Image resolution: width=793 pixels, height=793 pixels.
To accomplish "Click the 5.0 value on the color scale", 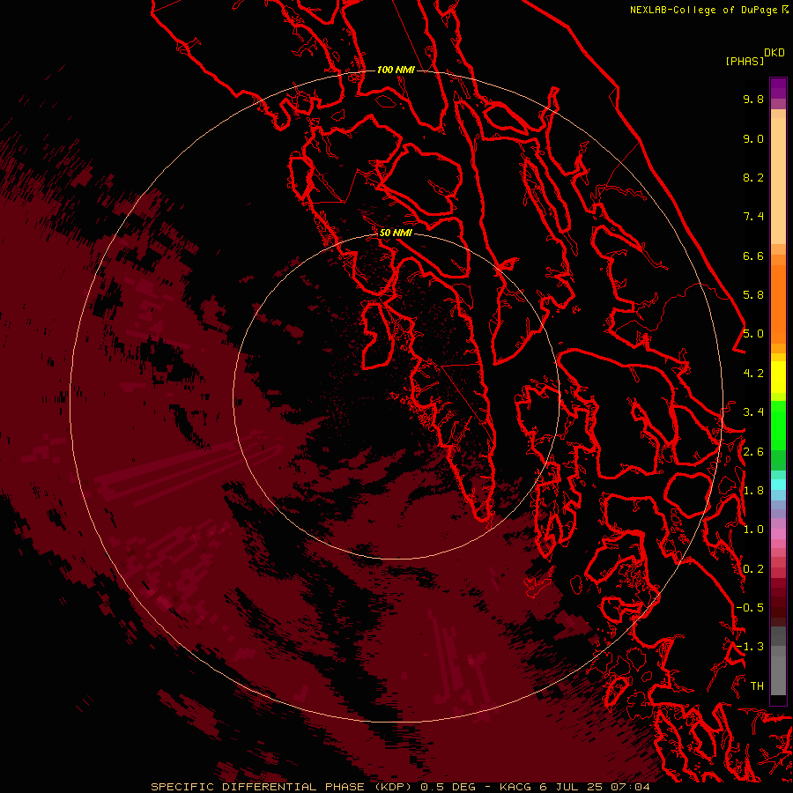I will click(753, 334).
